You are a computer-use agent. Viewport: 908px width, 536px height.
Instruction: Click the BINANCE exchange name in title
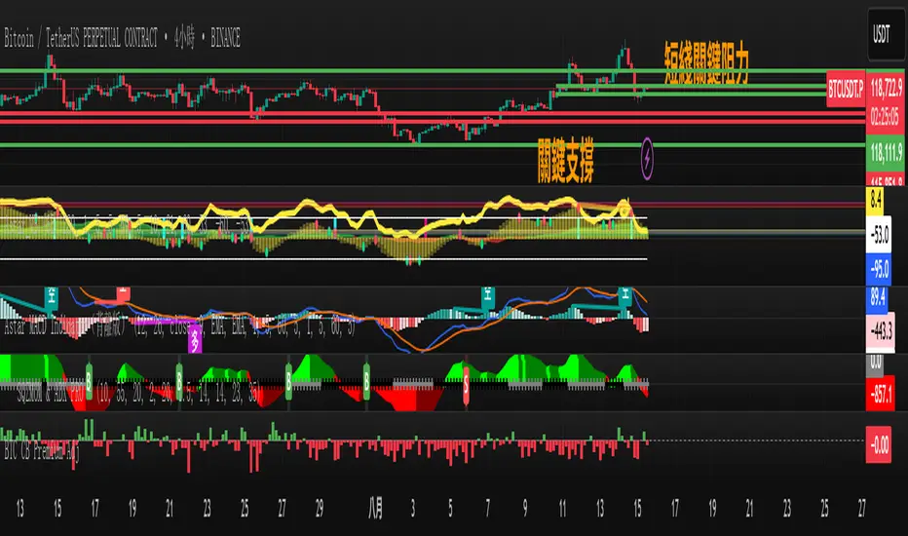(x=225, y=39)
